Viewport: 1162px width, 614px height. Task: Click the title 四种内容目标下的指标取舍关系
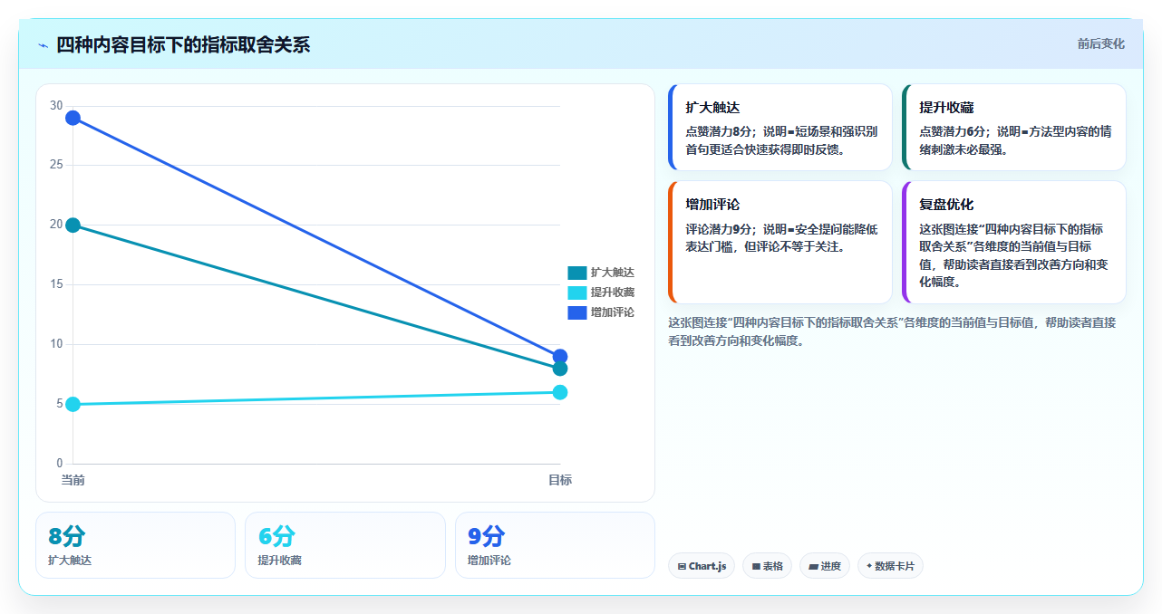(183, 44)
